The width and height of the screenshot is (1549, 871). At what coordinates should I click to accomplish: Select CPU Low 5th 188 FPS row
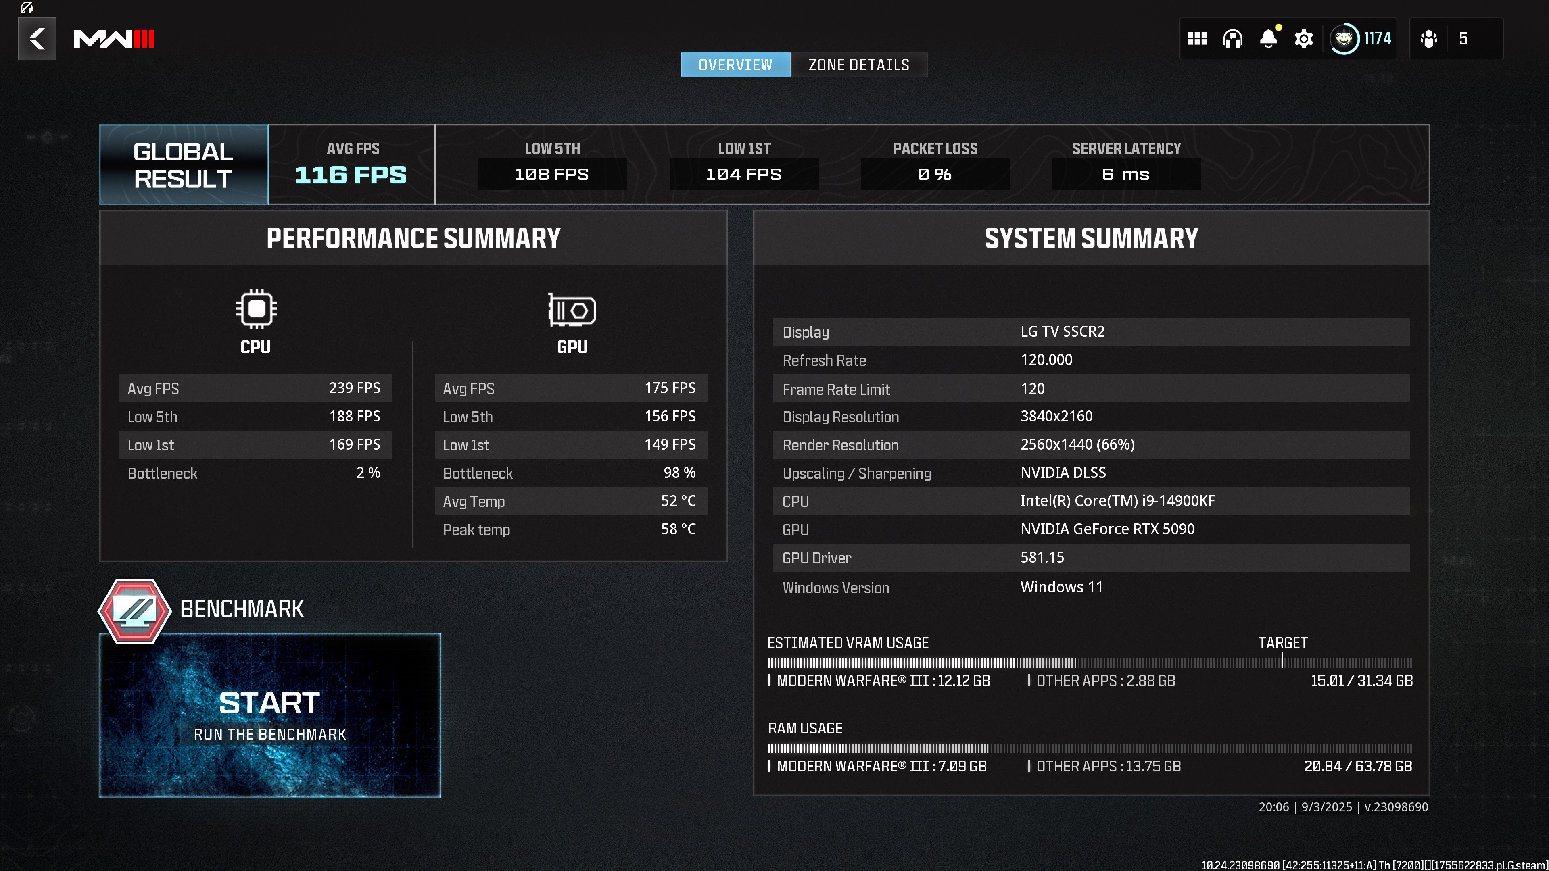point(256,417)
